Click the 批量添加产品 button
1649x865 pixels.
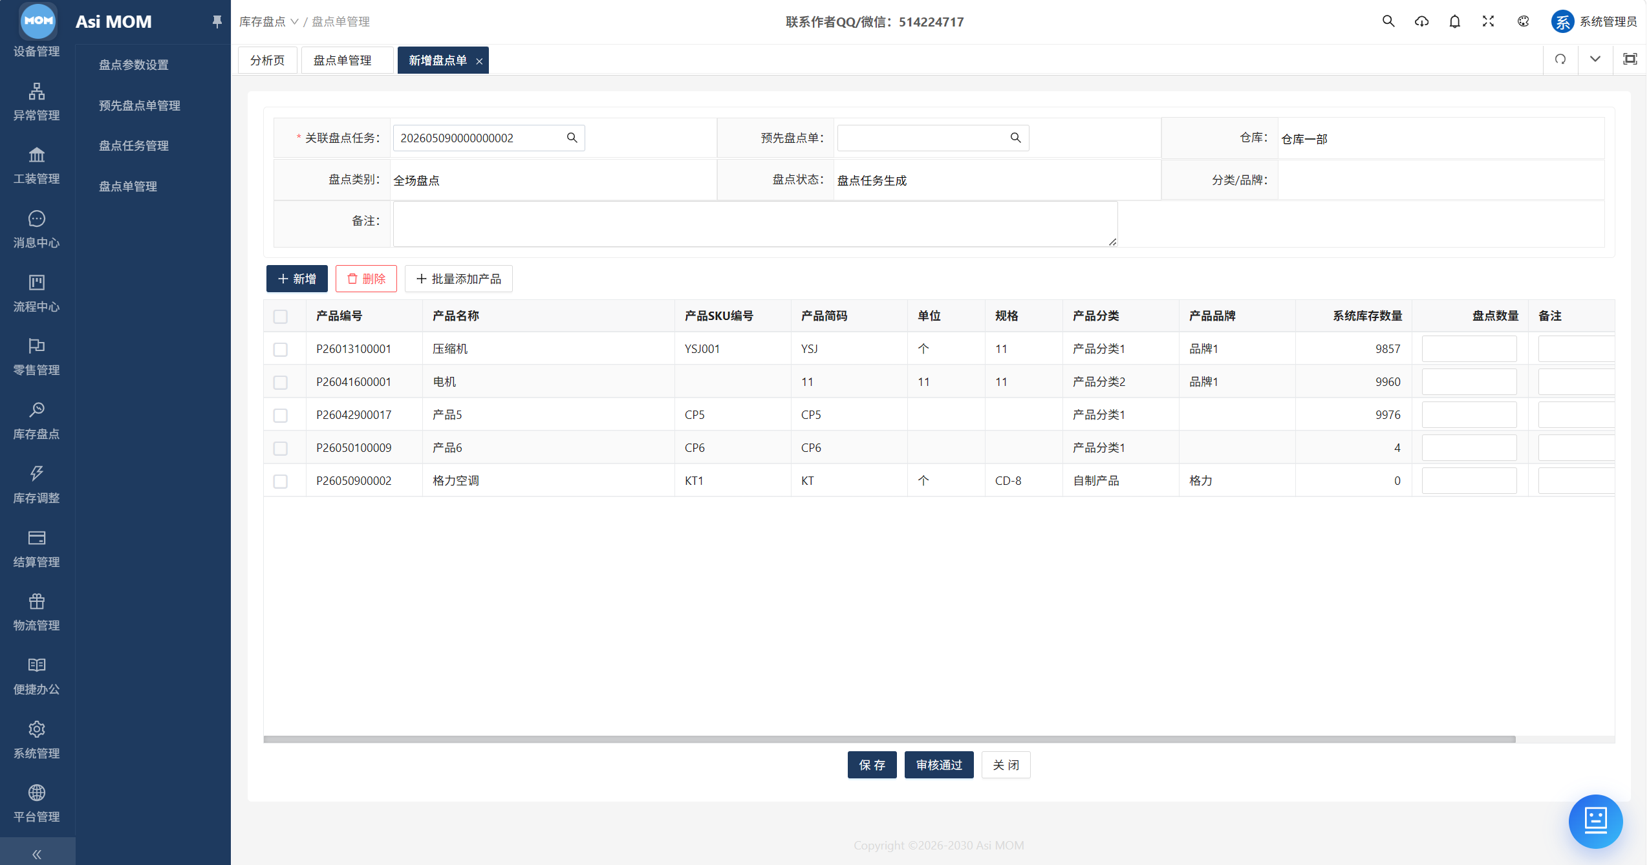[458, 279]
